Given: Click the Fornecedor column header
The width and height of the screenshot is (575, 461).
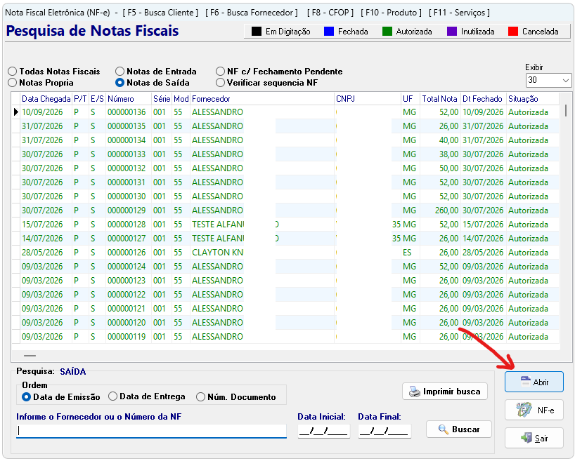Looking at the screenshot, I should click(x=261, y=99).
